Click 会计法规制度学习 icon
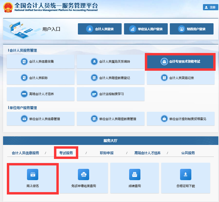This screenshot has width=219, height=202. pos(94,94)
